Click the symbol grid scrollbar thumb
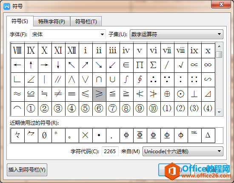Screen dimensions: 234x183 (219, 54)
